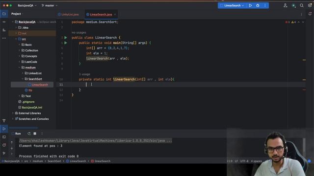Switch to the LinkyList.java tab

tap(68, 14)
